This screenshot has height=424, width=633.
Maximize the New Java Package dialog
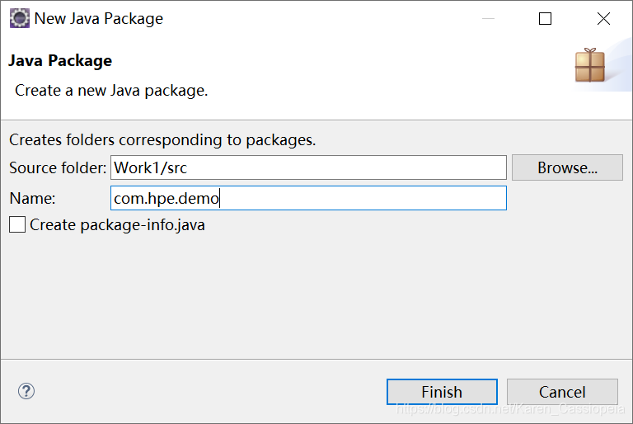(x=545, y=18)
